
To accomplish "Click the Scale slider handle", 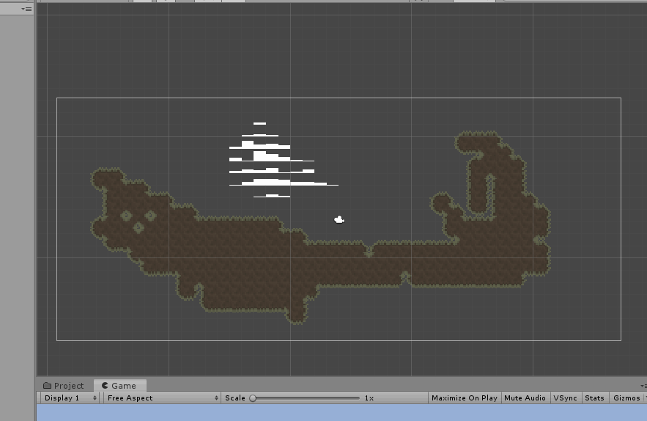I will 253,398.
